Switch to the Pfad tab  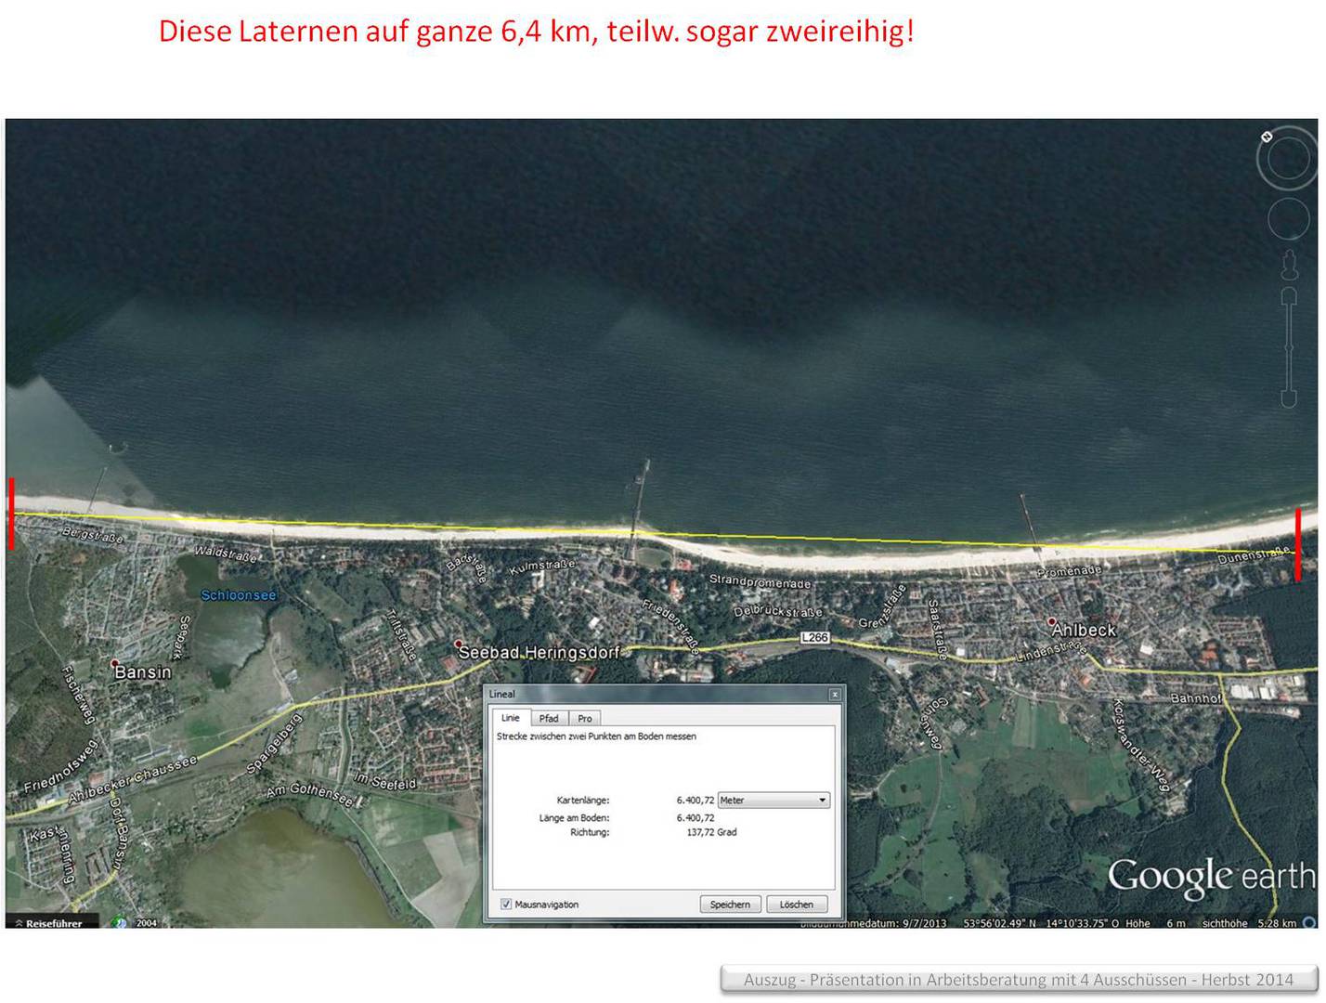549,718
